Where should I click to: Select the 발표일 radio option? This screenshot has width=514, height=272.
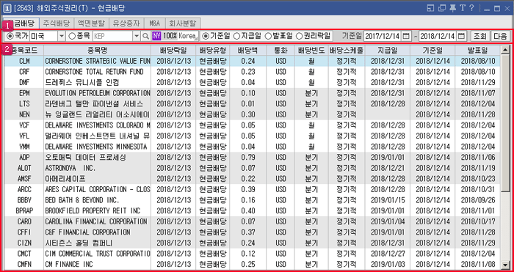coord(268,36)
